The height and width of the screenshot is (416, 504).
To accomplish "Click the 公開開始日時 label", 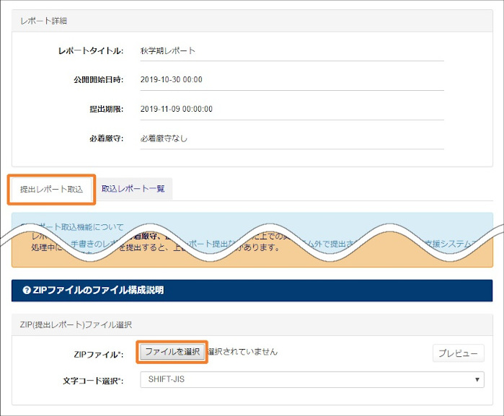I will pos(94,80).
